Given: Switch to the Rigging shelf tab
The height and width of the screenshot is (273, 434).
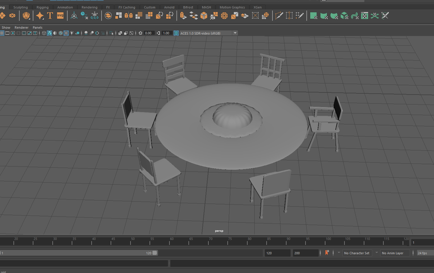Looking at the screenshot, I should point(42,7).
